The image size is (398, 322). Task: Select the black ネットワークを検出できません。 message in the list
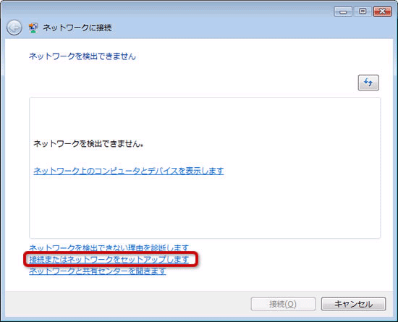(88, 143)
